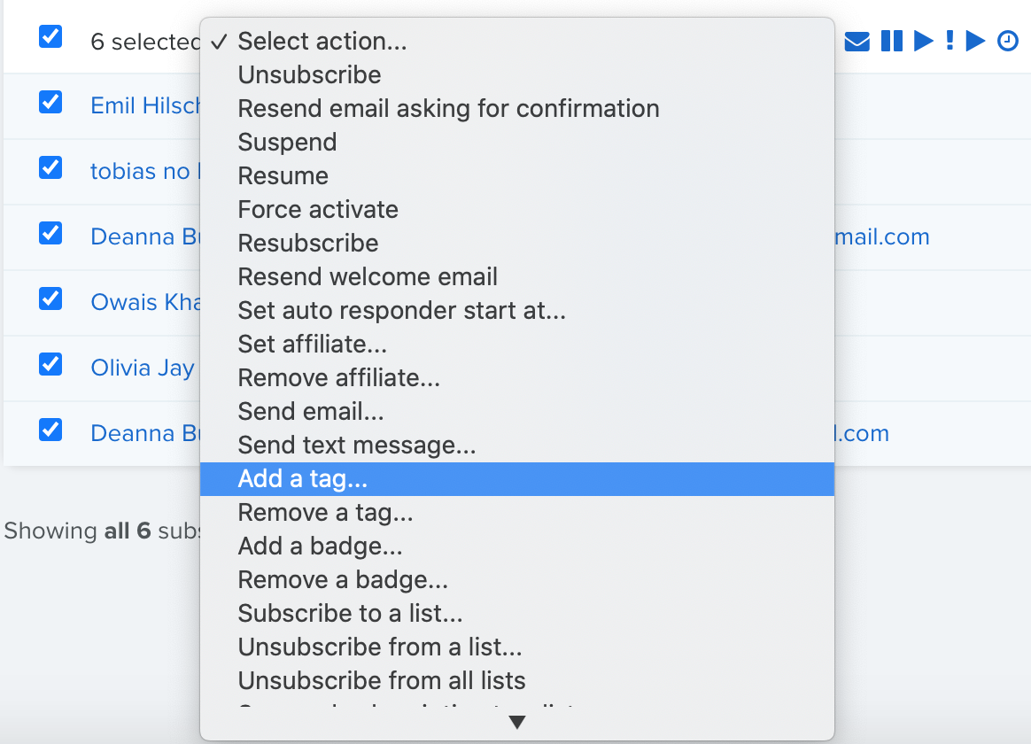Choose 'Select action...' checked option
The width and height of the screenshot is (1031, 744).
click(516, 42)
